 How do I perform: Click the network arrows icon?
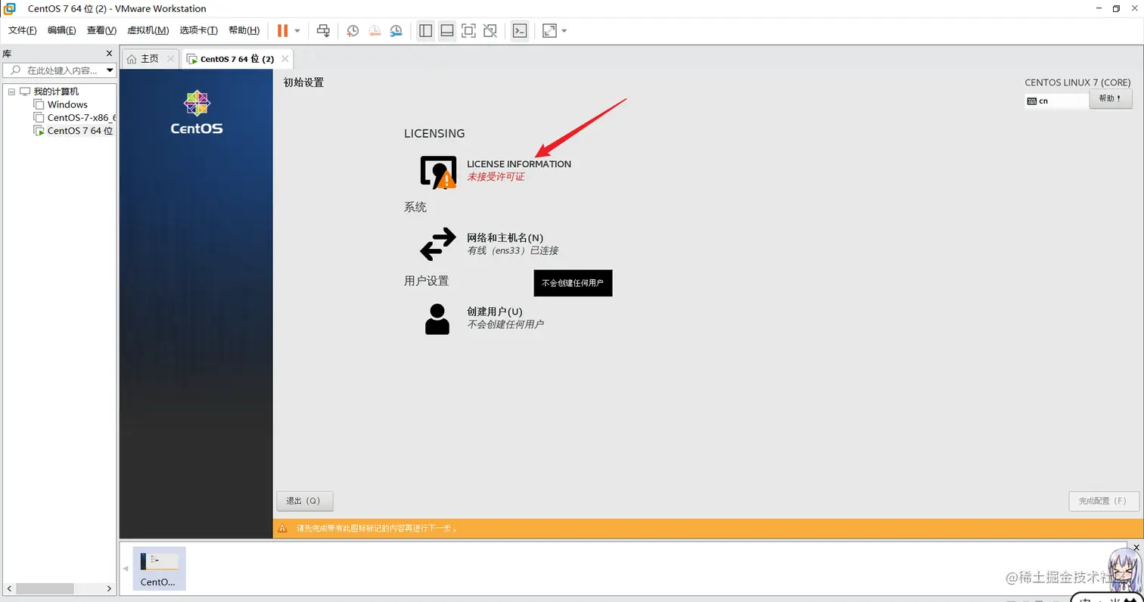coord(438,244)
